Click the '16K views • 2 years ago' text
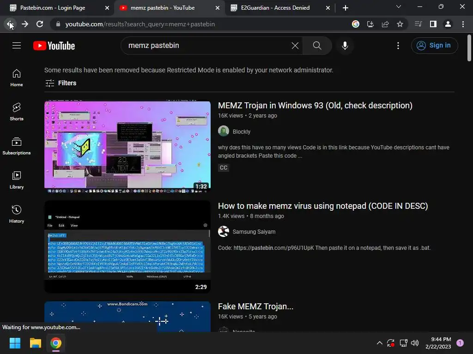Viewport: 473px width, 354px height. tap(248, 116)
